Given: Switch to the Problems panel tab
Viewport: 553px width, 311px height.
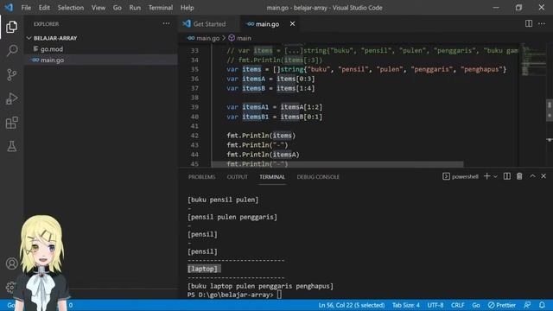Looking at the screenshot, I should coord(201,176).
